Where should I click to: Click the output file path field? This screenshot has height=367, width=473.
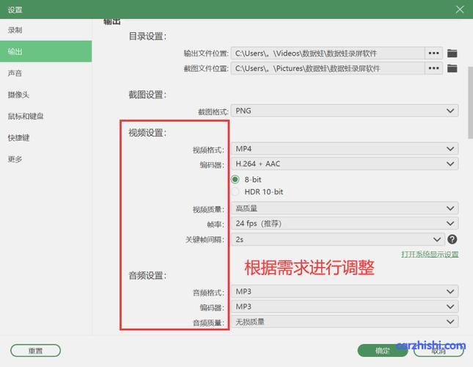pos(328,53)
